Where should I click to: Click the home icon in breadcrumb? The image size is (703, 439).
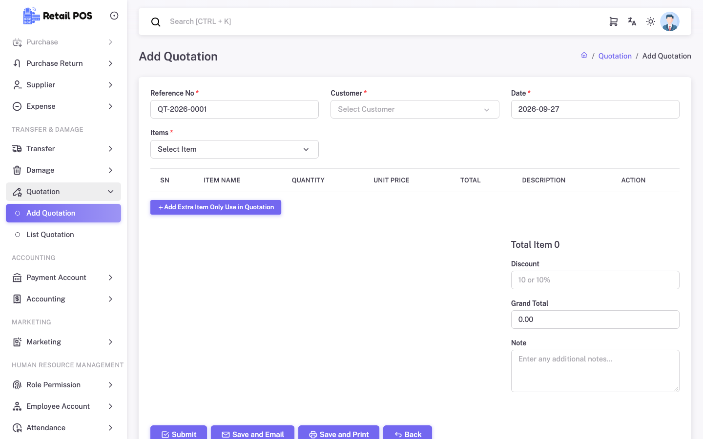[x=584, y=55]
